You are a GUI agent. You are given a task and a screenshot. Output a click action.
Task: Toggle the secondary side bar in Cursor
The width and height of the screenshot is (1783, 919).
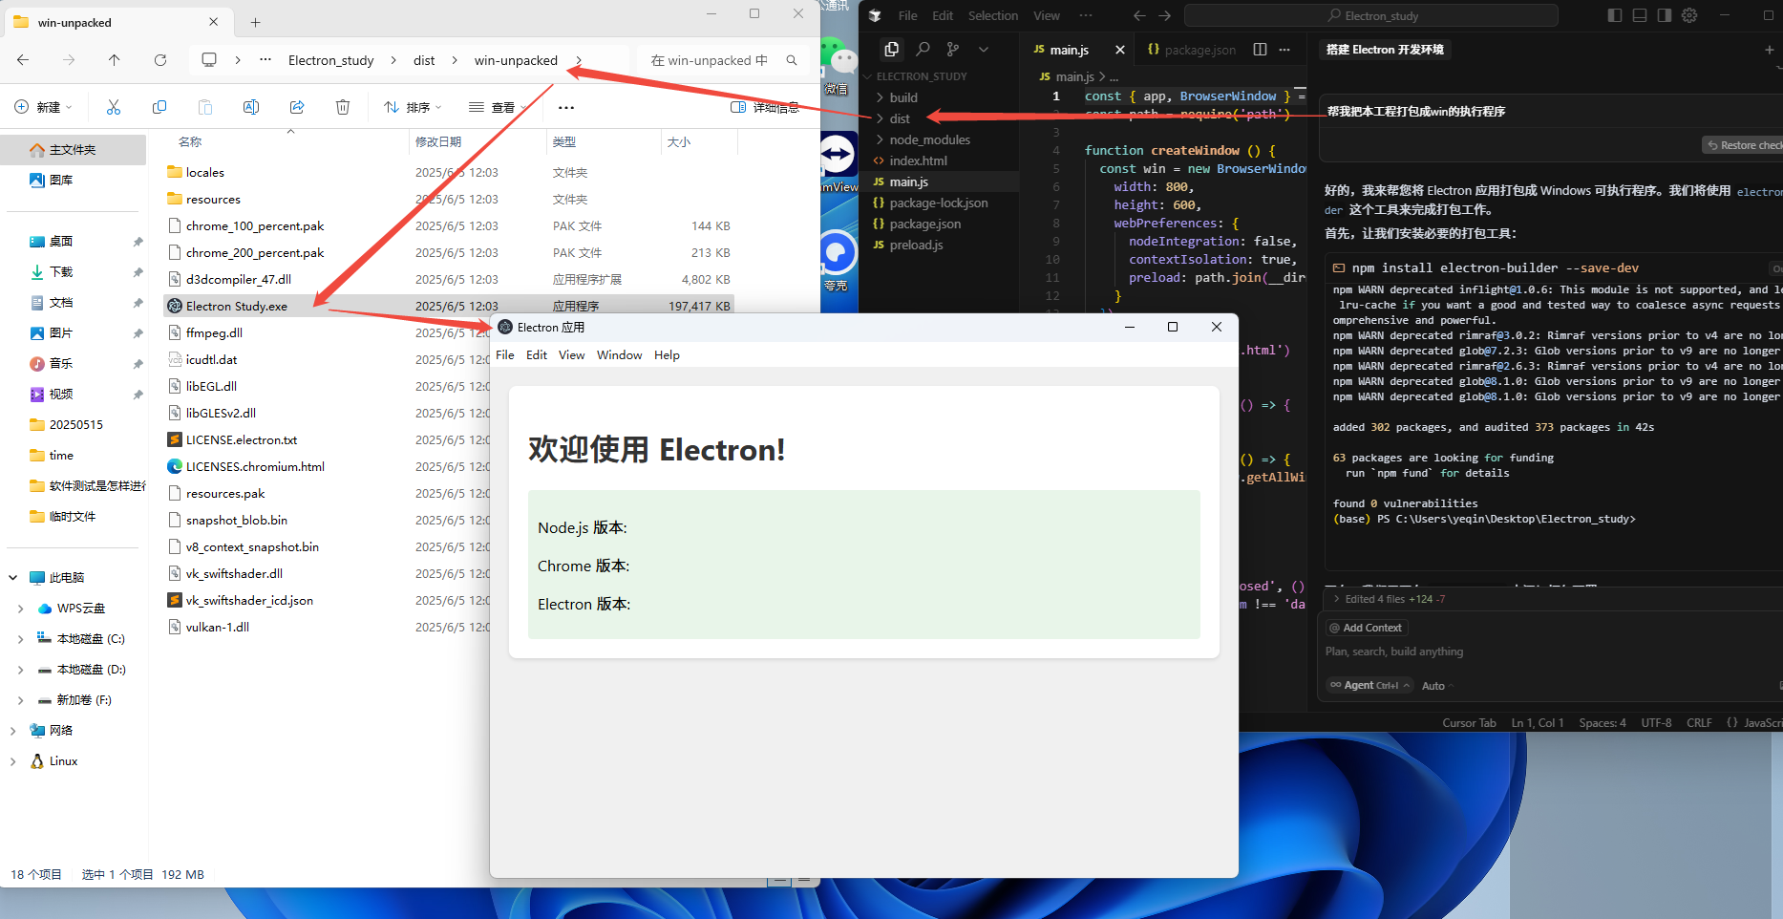coord(1665,15)
